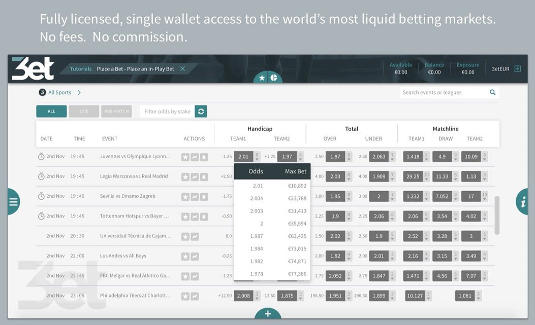Screen dimensions: 535x325
Task: Favorite the Sevilla vs Dinamo Zagreb match
Action: pyautogui.click(x=185, y=197)
